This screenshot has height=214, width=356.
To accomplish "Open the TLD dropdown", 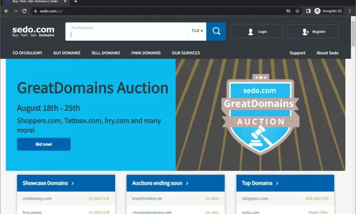I will coord(197,31).
